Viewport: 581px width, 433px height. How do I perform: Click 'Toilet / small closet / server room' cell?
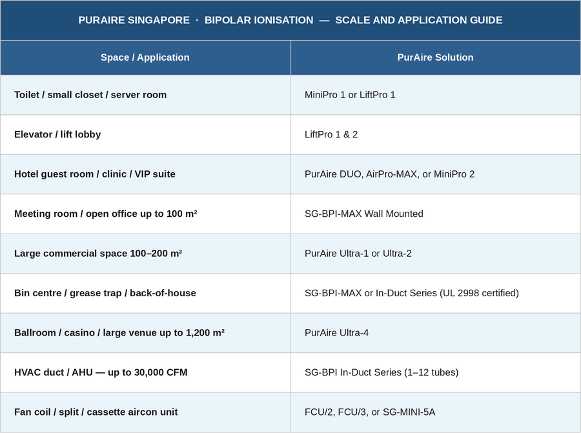click(145, 95)
